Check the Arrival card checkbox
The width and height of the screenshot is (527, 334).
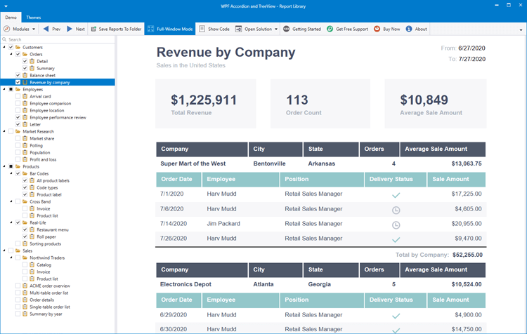[x=18, y=96]
